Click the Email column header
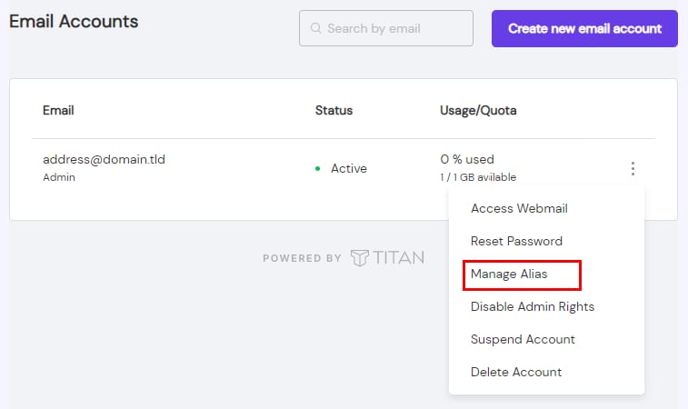The width and height of the screenshot is (688, 409). coord(58,110)
